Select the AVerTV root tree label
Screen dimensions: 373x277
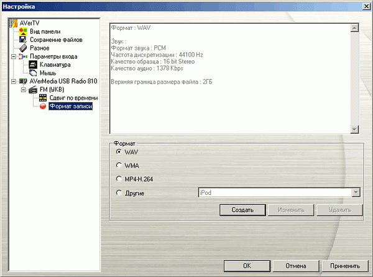point(29,23)
